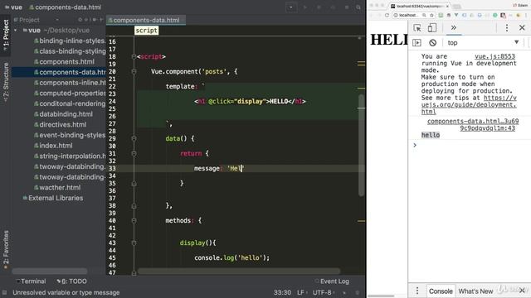Image resolution: width=531 pixels, height=298 pixels.
Task: Open the 6: TODO tool window
Action: (x=71, y=281)
